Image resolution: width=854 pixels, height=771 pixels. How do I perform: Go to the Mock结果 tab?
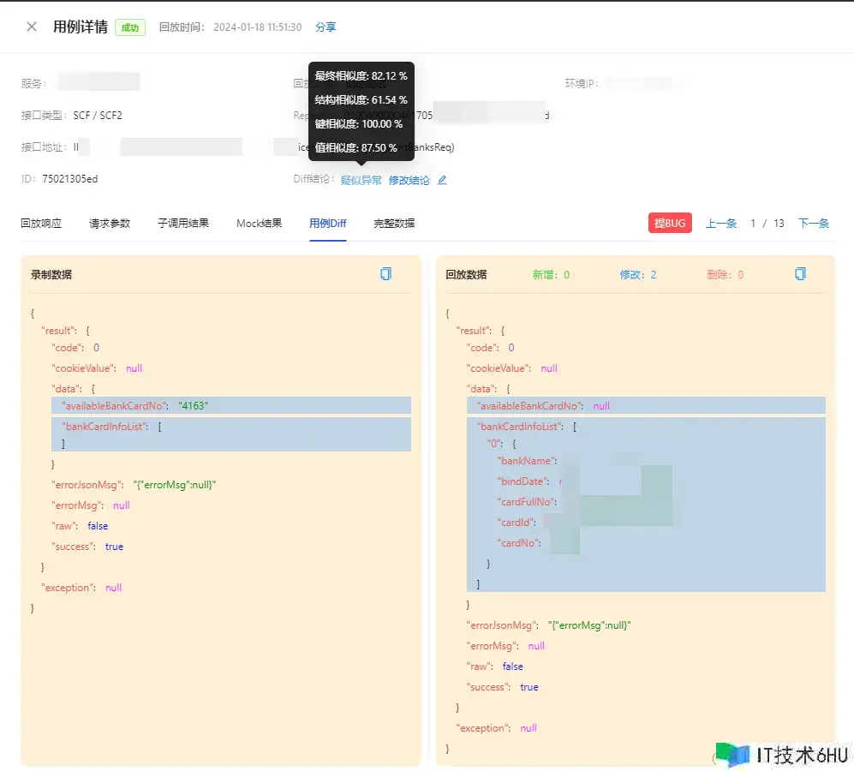click(x=259, y=224)
